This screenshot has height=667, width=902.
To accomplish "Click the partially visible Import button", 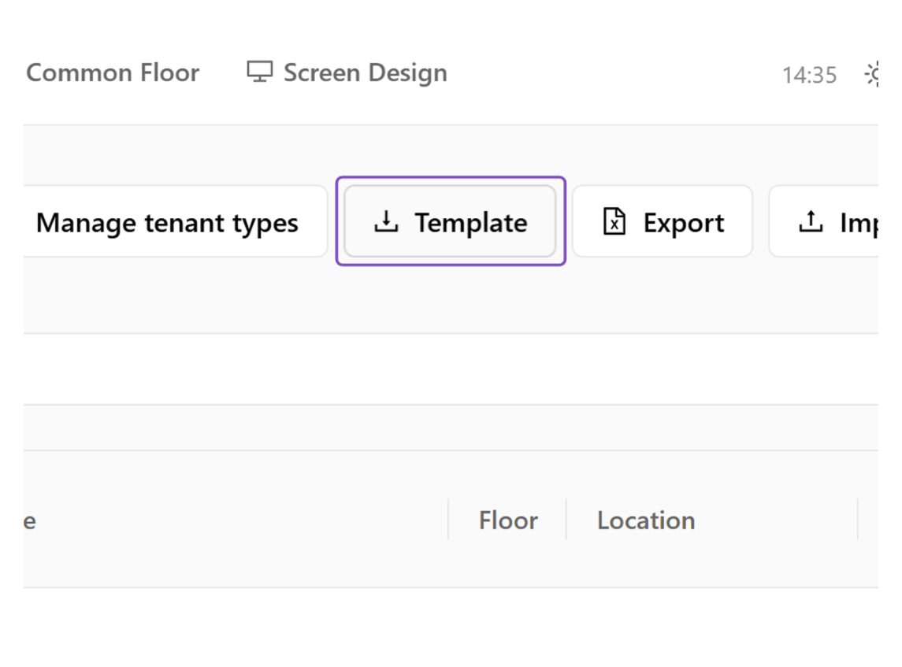I will pyautogui.click(x=824, y=221).
